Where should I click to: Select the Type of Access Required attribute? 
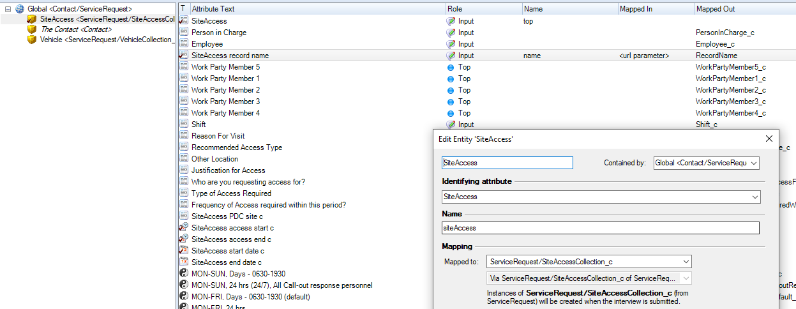point(231,193)
